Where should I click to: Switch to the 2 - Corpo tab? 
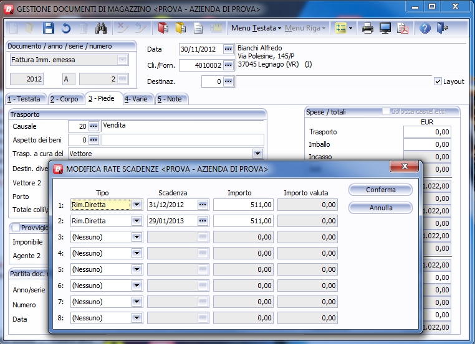[64, 99]
